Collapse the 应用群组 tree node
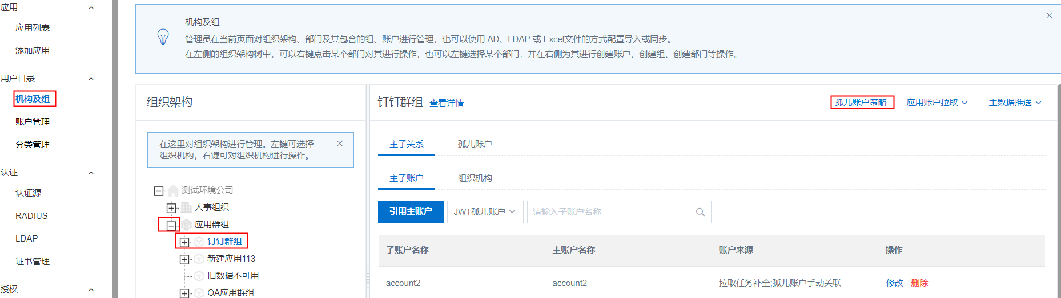 (x=171, y=224)
